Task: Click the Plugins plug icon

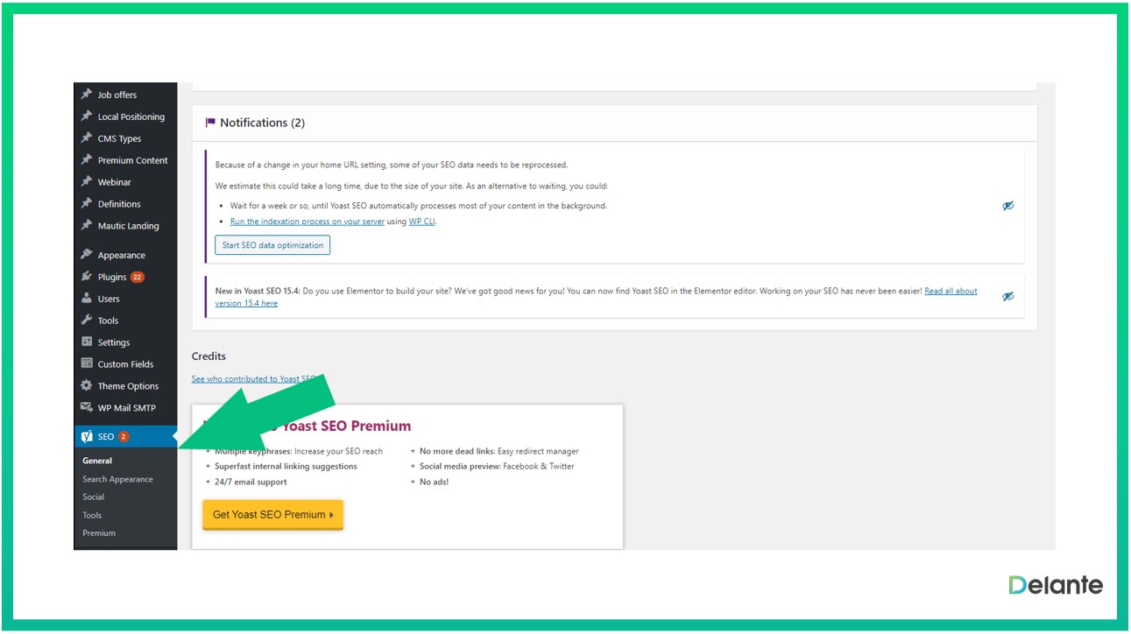Action: [x=87, y=277]
